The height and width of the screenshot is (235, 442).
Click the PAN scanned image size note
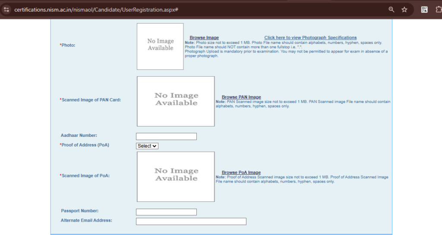coord(303,104)
